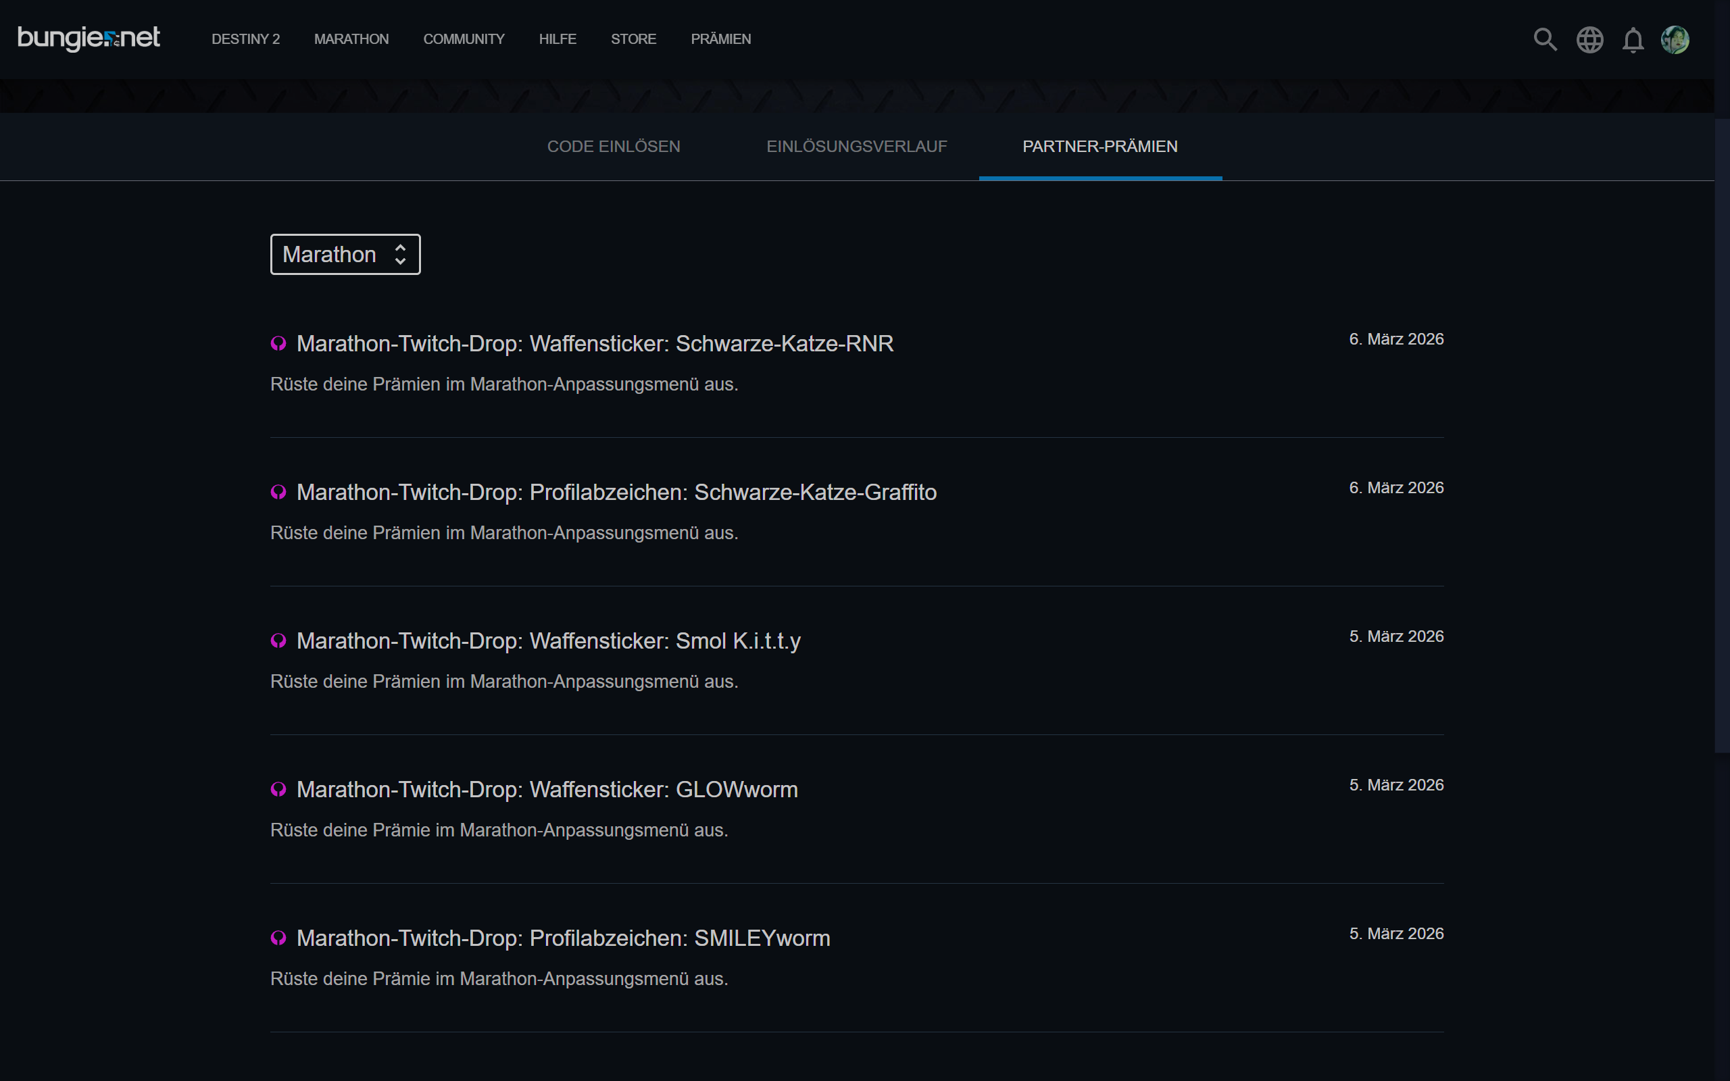Open the Hilfe menu
This screenshot has height=1081, width=1730.
coord(557,39)
